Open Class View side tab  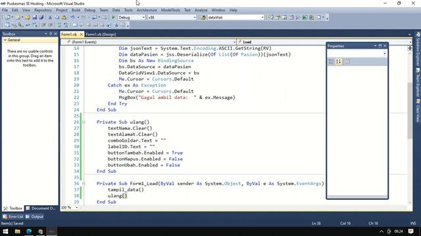(418, 111)
